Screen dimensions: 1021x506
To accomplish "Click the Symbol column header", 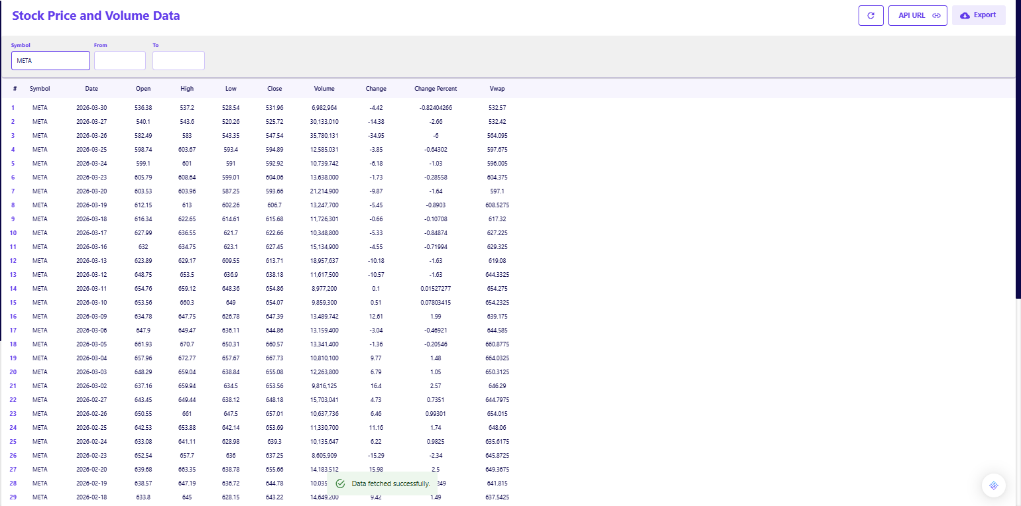I will point(40,88).
